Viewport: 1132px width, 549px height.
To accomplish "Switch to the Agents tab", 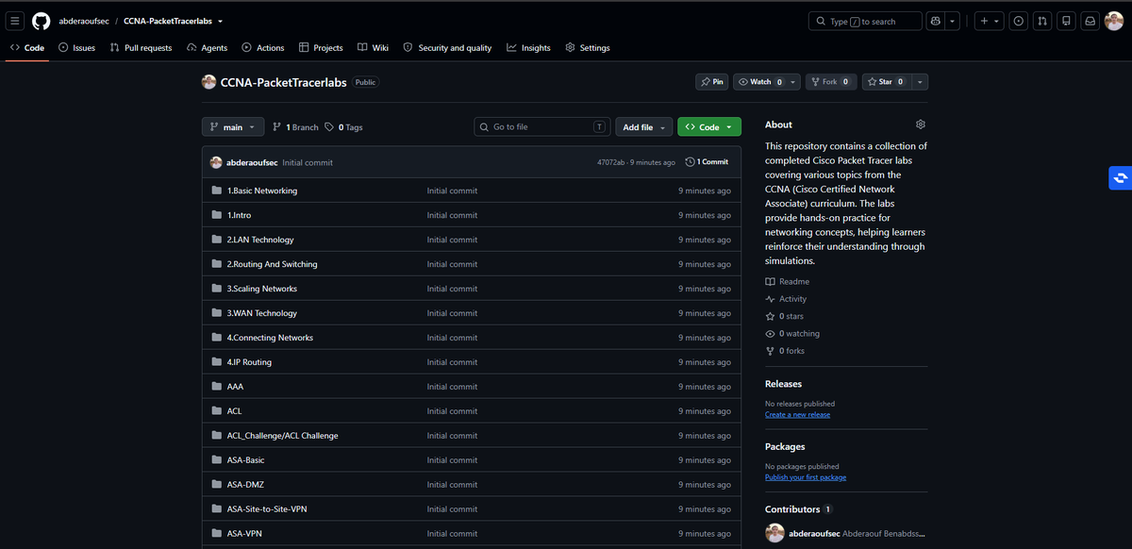I will coord(207,47).
